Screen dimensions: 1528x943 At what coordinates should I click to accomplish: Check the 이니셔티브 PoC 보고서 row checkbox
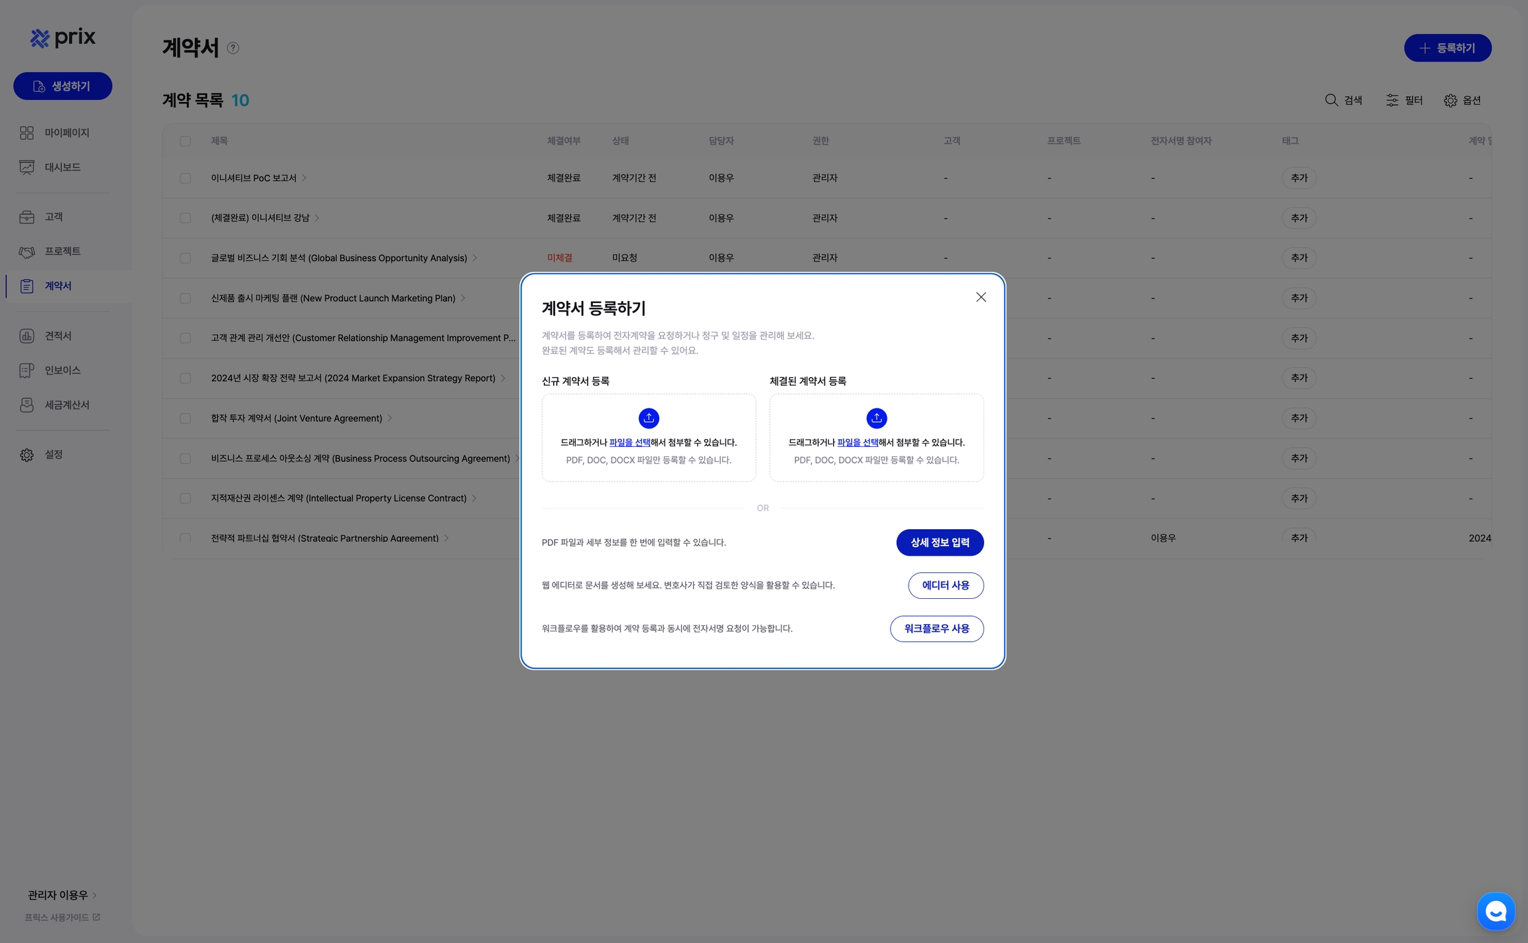click(x=185, y=178)
